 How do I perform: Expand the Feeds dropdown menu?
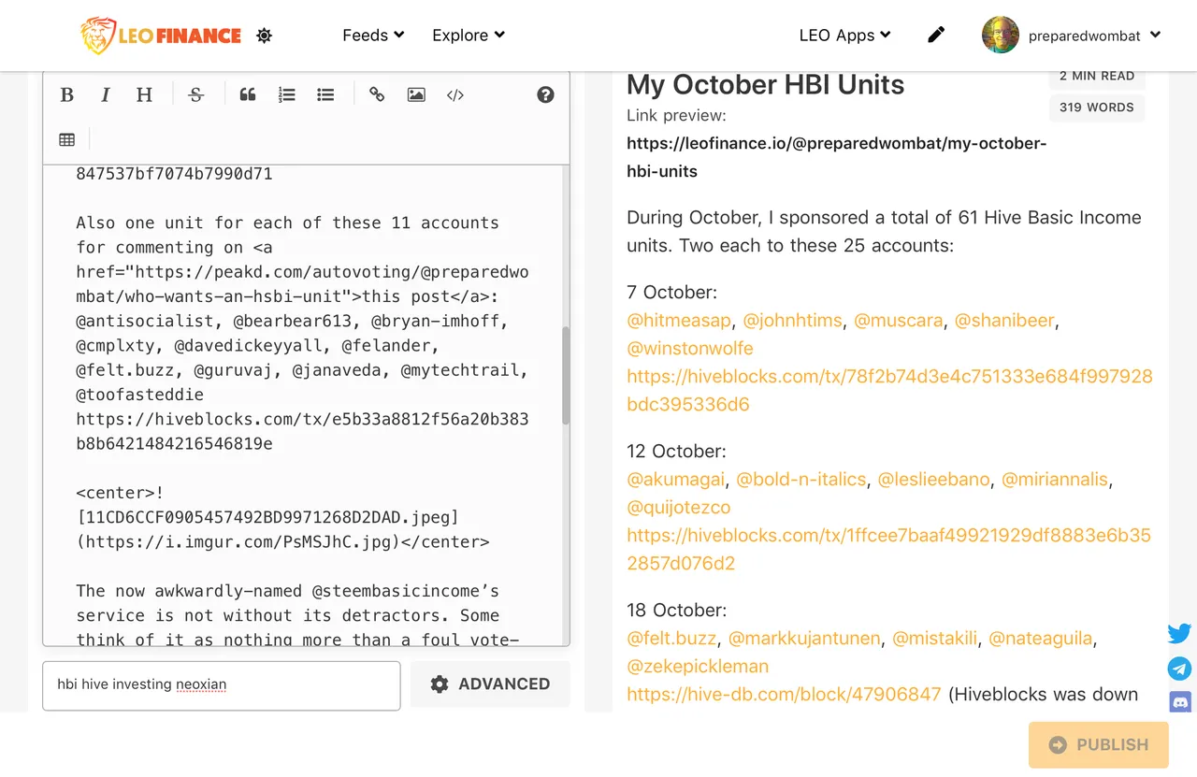tap(373, 35)
